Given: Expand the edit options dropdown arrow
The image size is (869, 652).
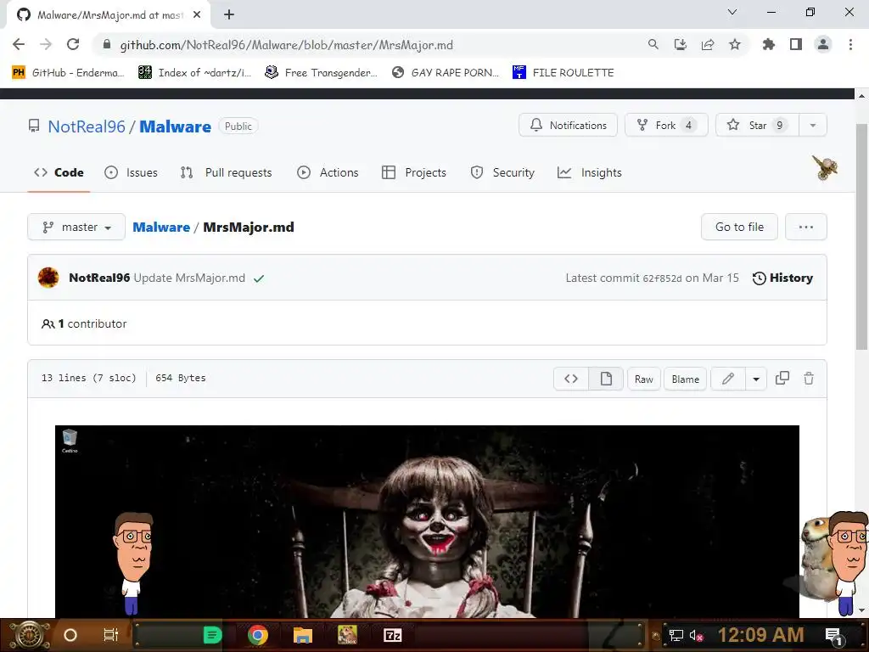Looking at the screenshot, I should tap(756, 379).
